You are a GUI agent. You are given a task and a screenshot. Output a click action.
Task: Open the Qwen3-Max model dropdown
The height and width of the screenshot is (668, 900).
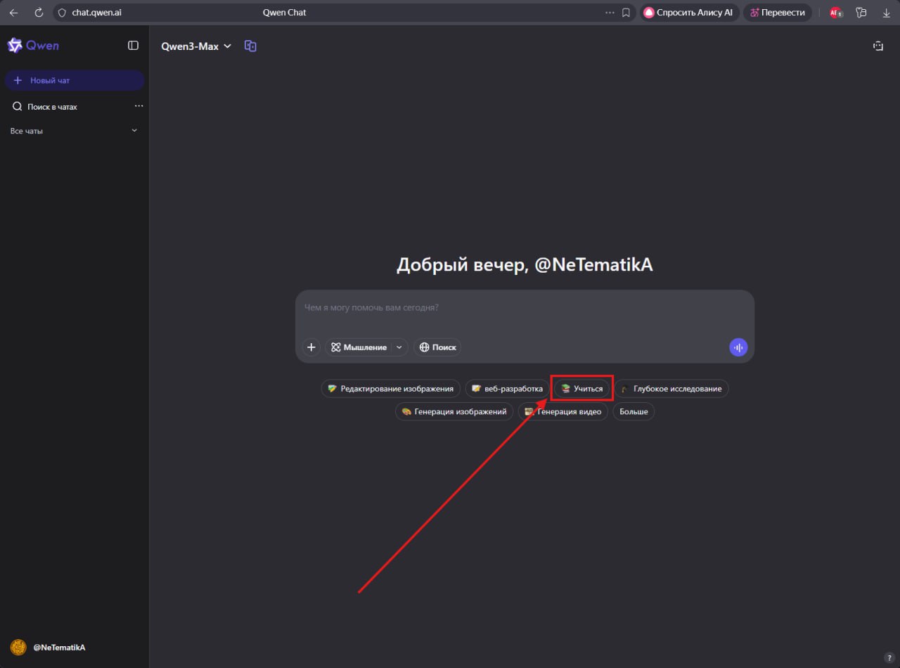[196, 46]
